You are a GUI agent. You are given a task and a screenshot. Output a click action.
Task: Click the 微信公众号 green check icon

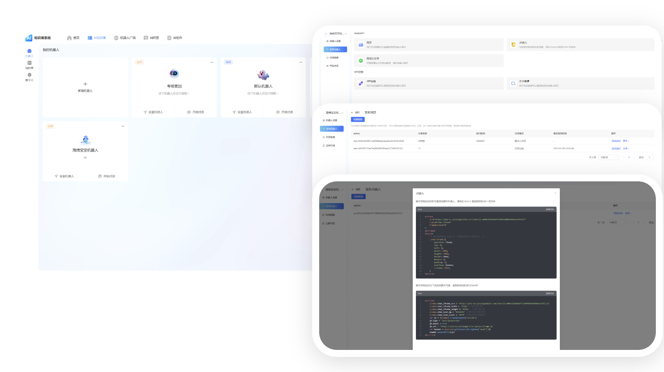[x=361, y=61]
